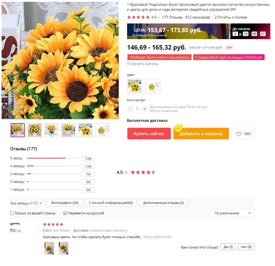The height and width of the screenshot is (266, 275).
Task: Expand the 4.5 rating chevron near title
Action: (x=159, y=17)
